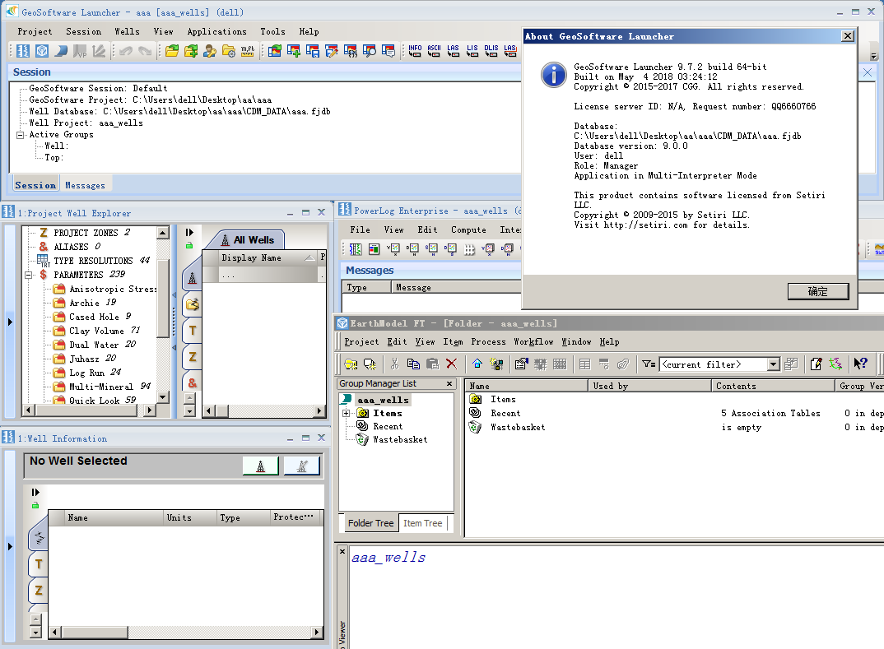Open Wells menu in Launcher
Image resolution: width=884 pixels, height=649 pixels.
click(128, 31)
